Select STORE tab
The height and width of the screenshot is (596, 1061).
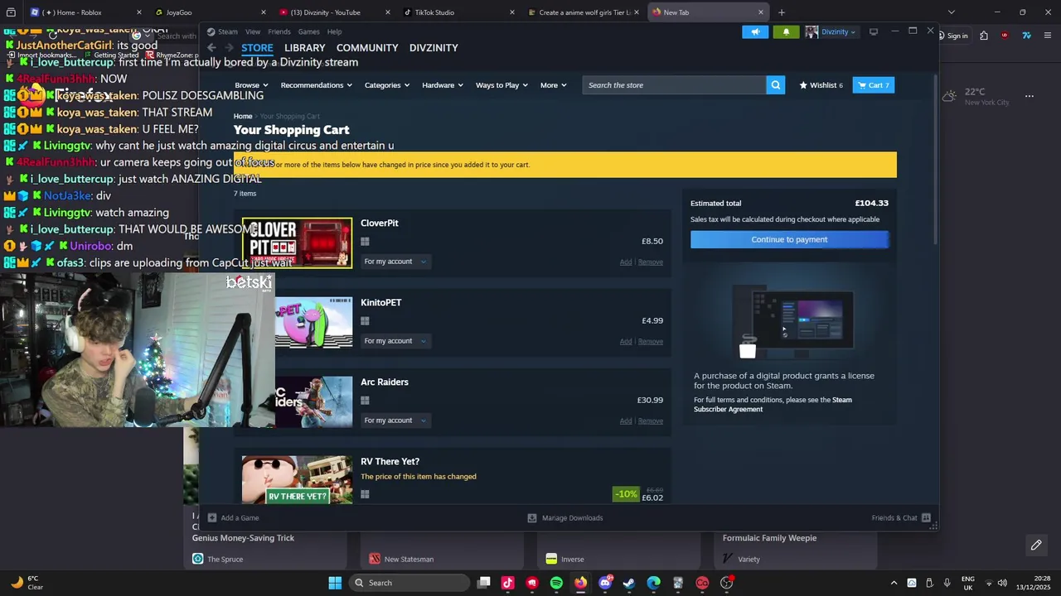[257, 48]
